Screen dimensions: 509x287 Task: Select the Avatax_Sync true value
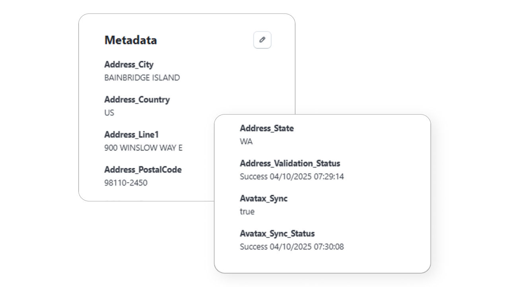247,212
